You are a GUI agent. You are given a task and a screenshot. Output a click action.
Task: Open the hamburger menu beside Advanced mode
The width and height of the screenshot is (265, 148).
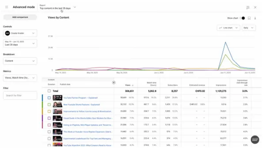click(6, 7)
